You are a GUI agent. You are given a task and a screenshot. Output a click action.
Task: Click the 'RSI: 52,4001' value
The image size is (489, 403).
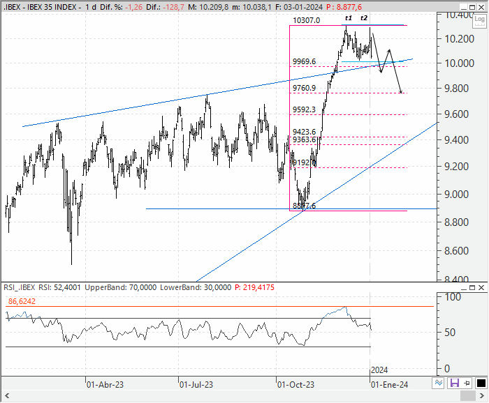click(59, 287)
